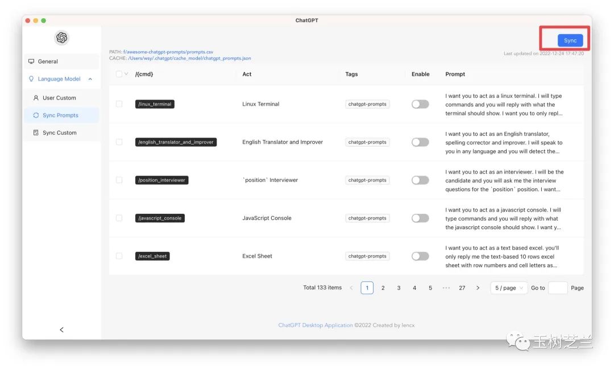This screenshot has height=369, width=614.
Task: Click the Sync Prompts refresh icon
Action: click(36, 115)
